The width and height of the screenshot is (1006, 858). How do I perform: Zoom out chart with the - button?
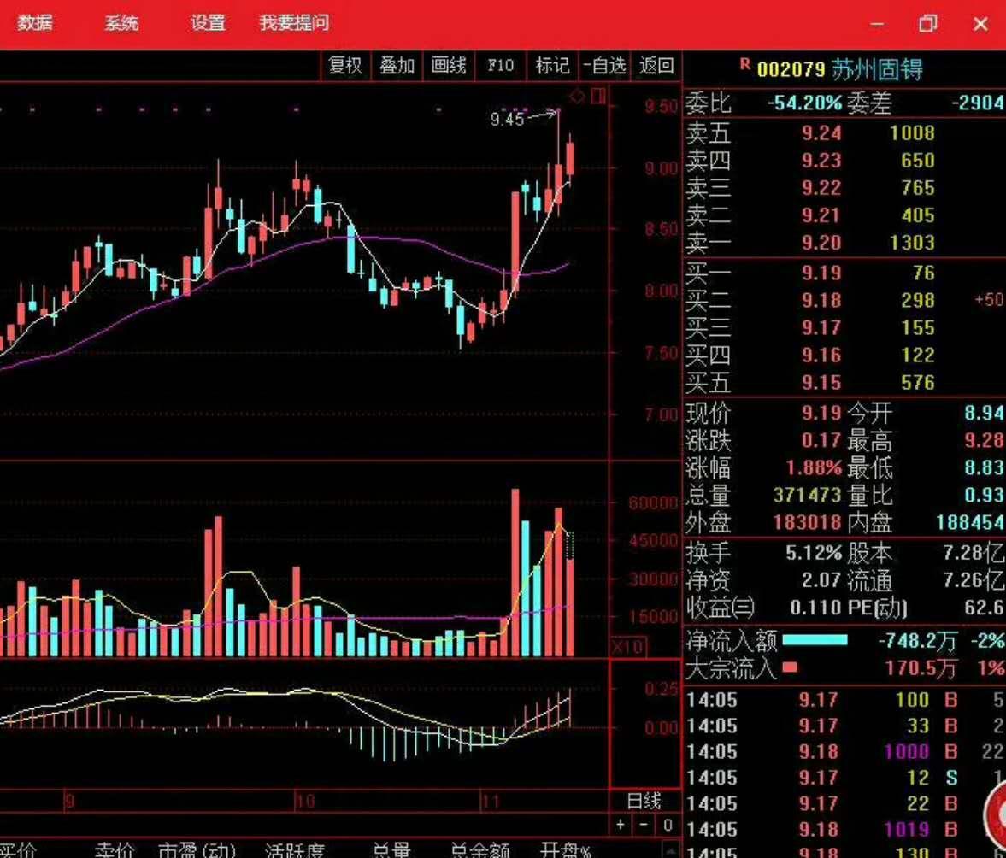[x=644, y=825]
